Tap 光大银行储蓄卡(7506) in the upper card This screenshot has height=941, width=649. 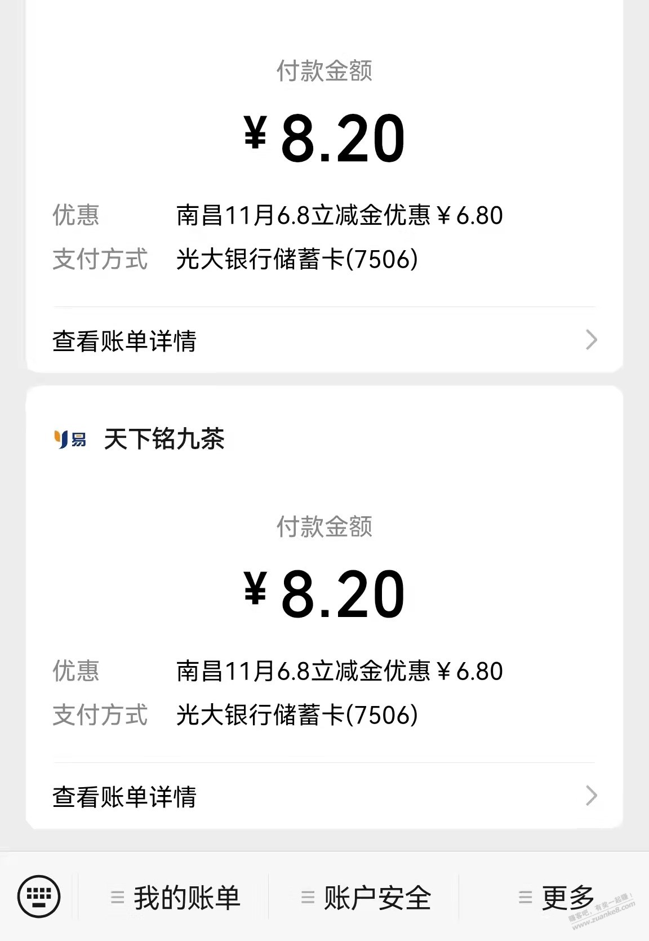tap(297, 259)
